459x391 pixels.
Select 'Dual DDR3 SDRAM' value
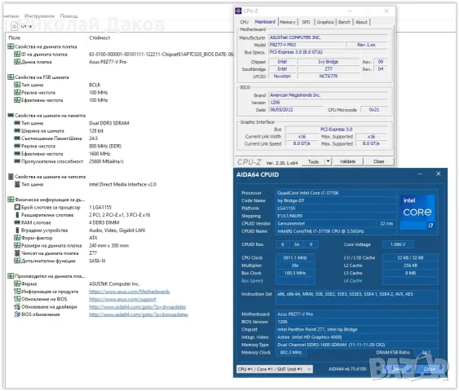click(109, 123)
